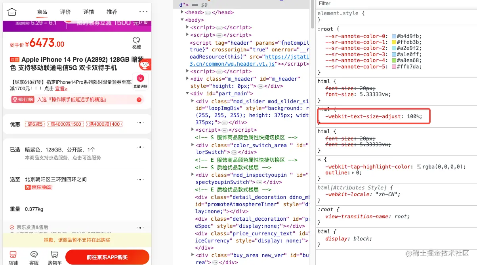Click the -webkit-text-size-adjust property name
Screen dimensions: 477x265
pyautogui.click(x=363, y=117)
